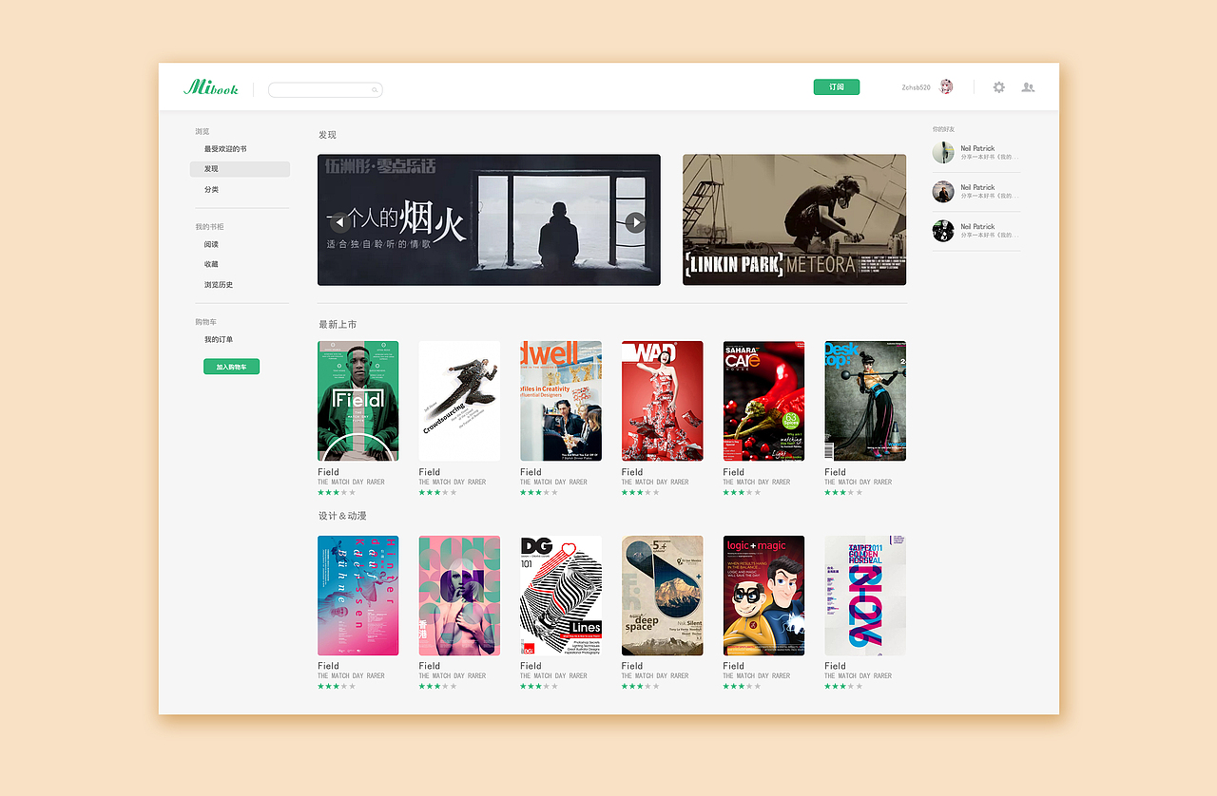
Task: Select 发现 in the sidebar
Action: 240,169
